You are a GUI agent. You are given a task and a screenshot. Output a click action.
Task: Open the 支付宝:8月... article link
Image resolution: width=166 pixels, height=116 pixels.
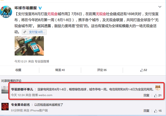(37, 32)
